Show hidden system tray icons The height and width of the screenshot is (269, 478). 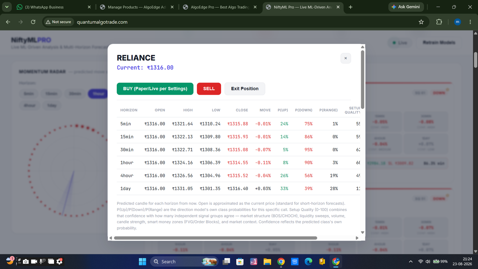411,262
